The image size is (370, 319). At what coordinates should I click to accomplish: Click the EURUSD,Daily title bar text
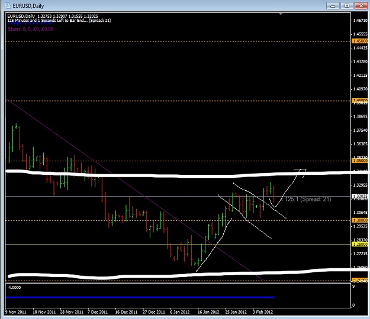[28, 6]
